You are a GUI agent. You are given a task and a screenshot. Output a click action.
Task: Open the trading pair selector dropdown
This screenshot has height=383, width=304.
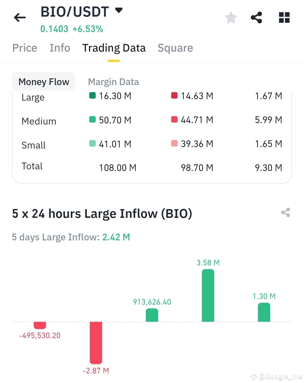tap(119, 10)
